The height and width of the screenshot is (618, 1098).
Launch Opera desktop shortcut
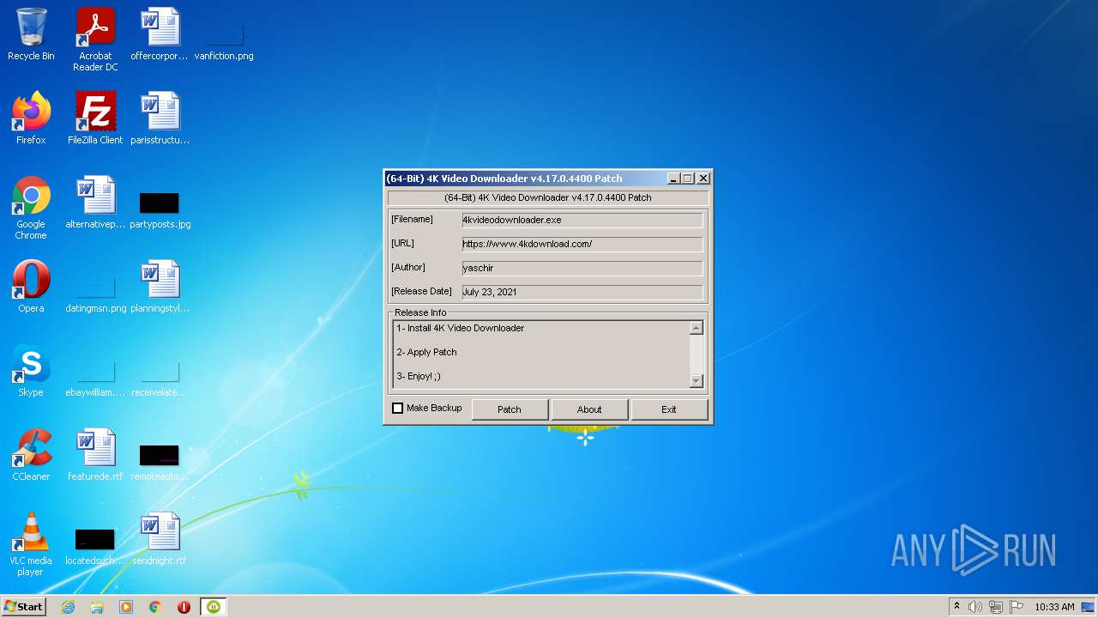(x=31, y=287)
